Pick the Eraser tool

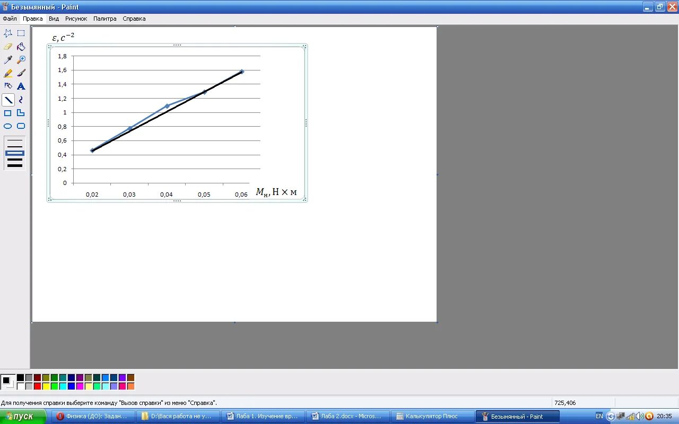pos(8,47)
